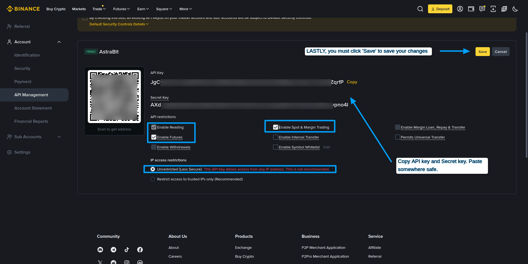Image resolution: width=528 pixels, height=264 pixels.
Task: Open the About footer link
Action: pyautogui.click(x=174, y=248)
